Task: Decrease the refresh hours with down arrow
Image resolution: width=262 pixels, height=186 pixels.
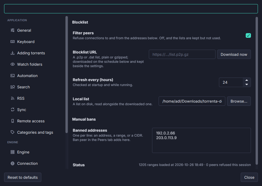Action: (x=247, y=84)
